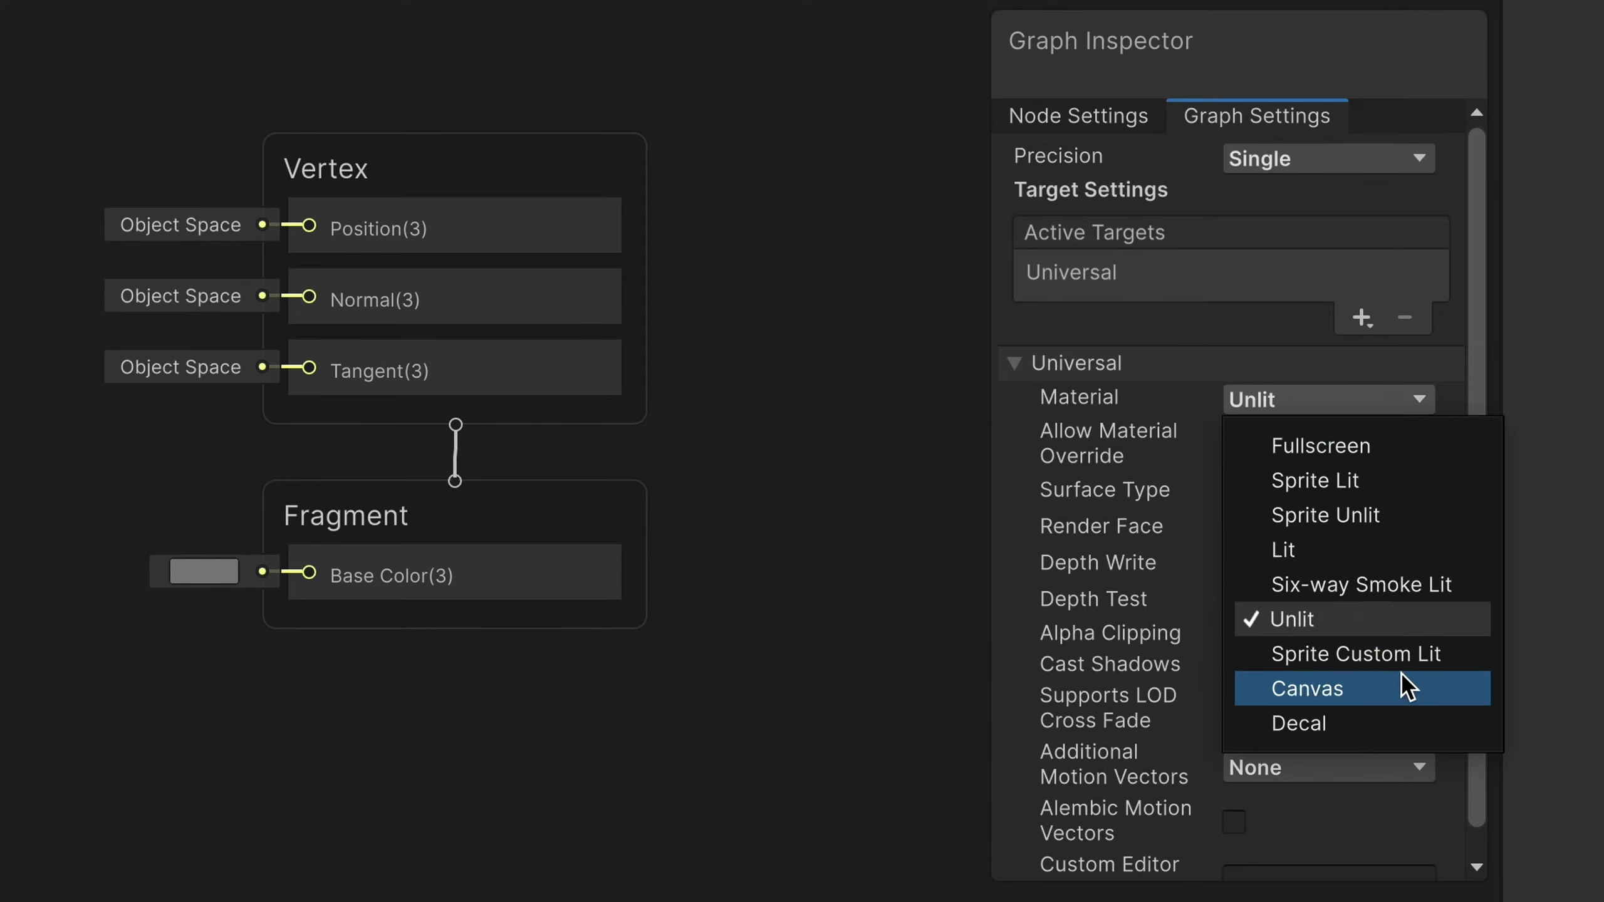
Task: Select Canvas from the material menu
Action: (1308, 688)
